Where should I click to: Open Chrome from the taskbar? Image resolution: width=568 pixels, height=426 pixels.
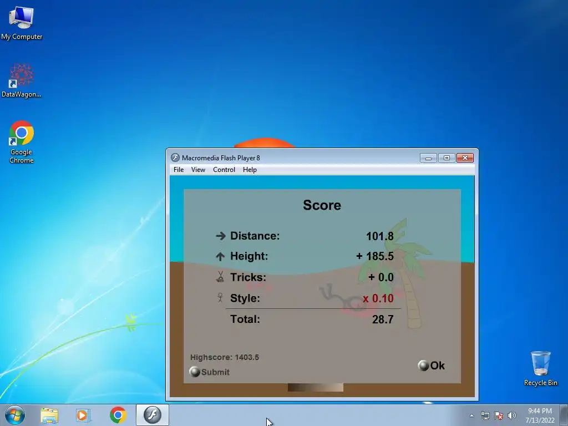118,415
